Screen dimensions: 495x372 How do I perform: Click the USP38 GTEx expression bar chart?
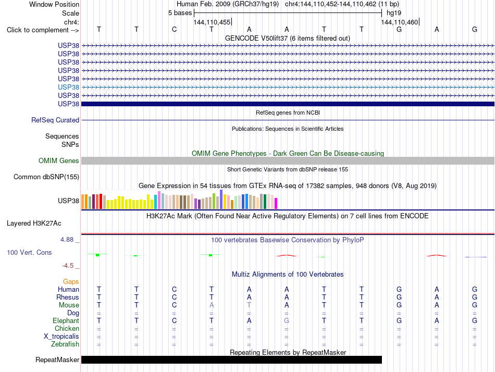click(179, 200)
